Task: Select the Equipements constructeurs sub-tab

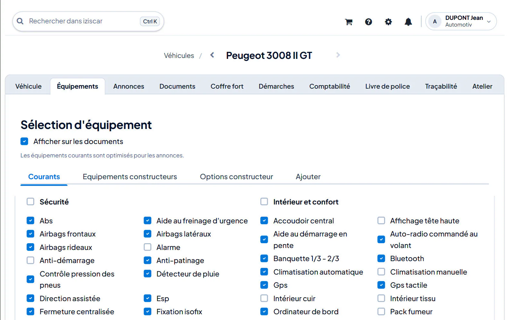Action: [130, 177]
